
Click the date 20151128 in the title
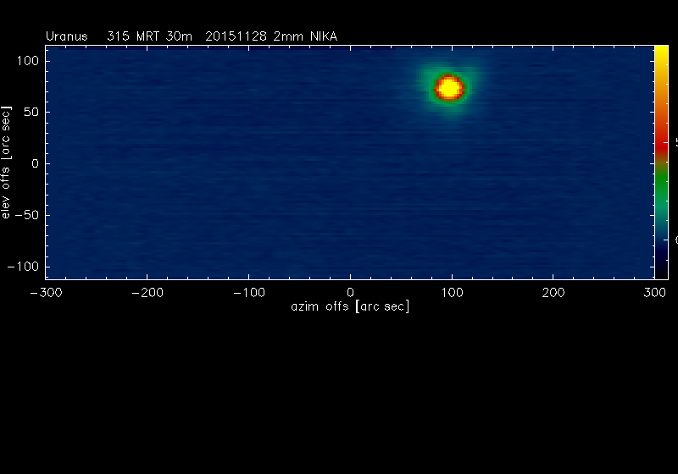pos(236,36)
